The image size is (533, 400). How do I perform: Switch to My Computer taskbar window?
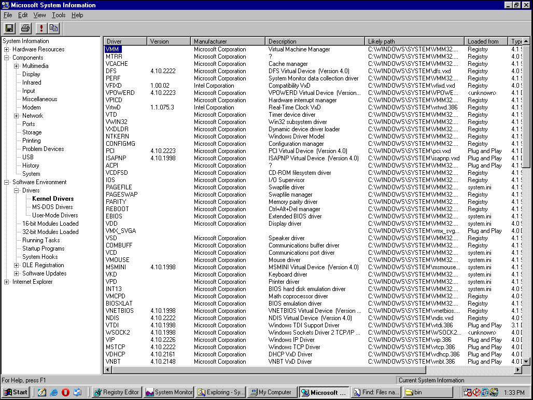[x=272, y=392]
